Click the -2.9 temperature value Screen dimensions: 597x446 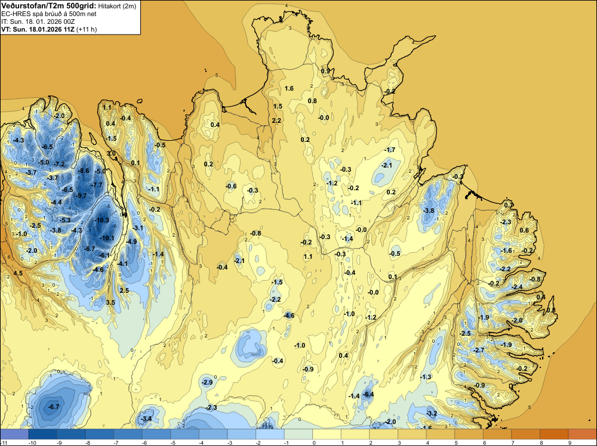click(207, 382)
